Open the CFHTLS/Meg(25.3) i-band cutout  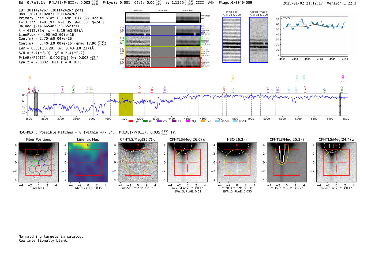pos(287,162)
